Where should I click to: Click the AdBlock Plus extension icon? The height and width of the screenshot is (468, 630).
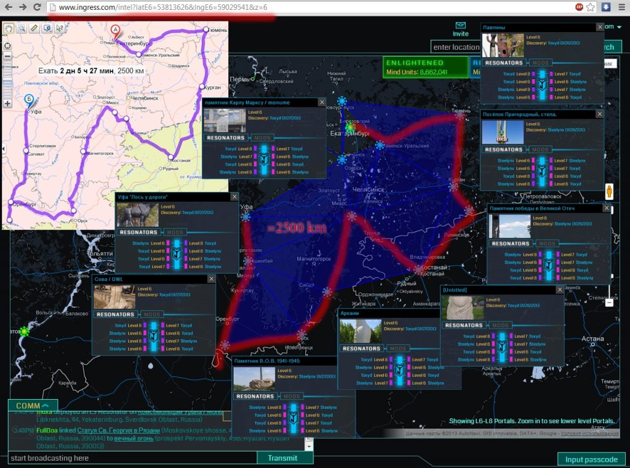tap(579, 7)
